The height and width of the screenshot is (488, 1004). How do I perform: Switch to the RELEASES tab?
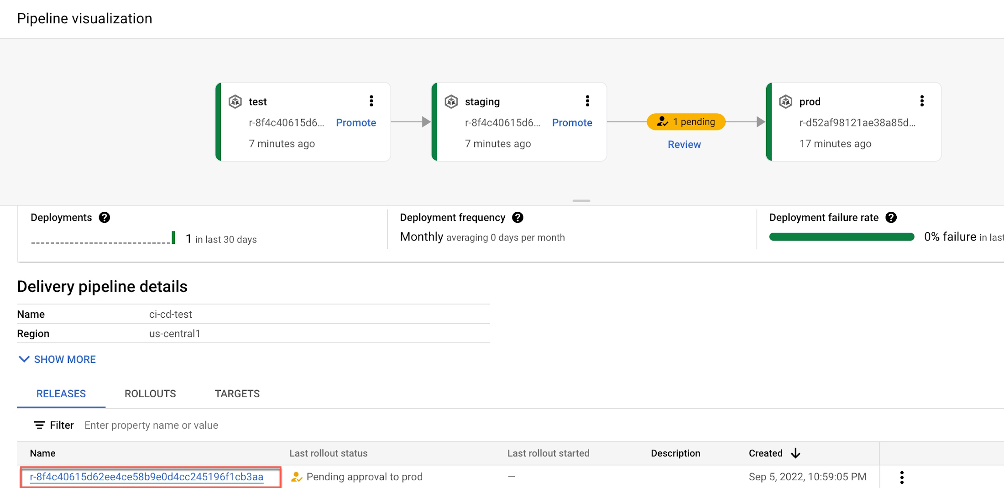(61, 394)
